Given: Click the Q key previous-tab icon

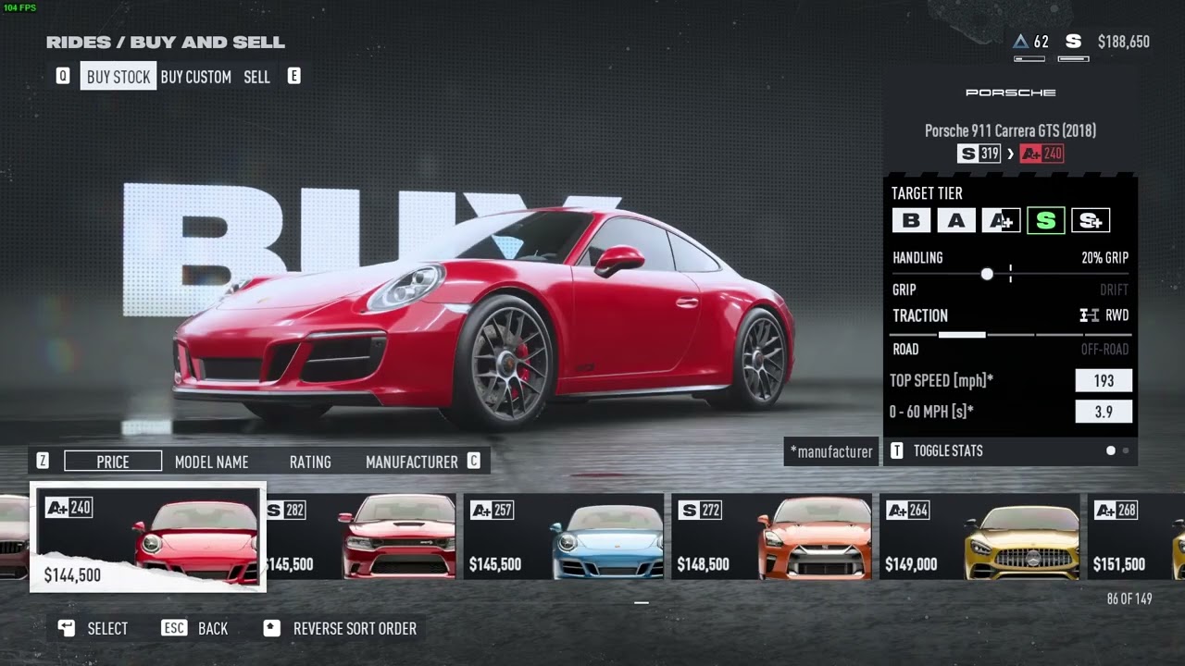Looking at the screenshot, I should [x=63, y=76].
